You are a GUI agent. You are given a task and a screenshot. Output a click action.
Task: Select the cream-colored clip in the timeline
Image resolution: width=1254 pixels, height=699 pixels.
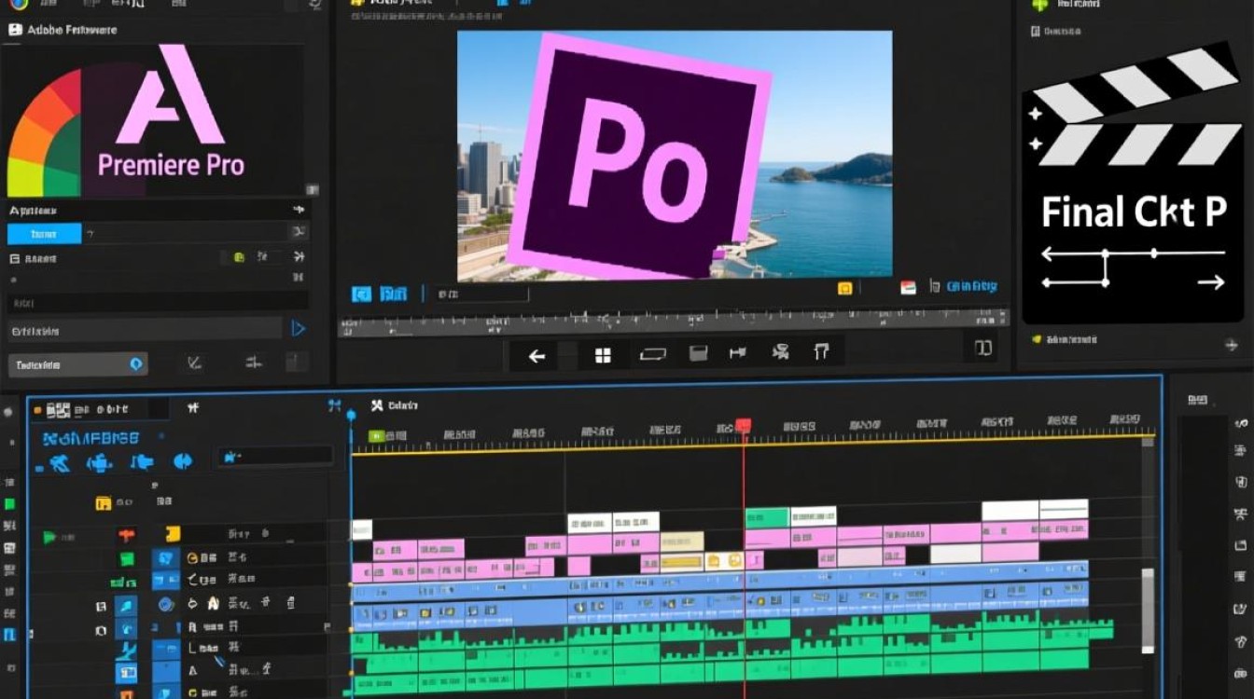[682, 541]
